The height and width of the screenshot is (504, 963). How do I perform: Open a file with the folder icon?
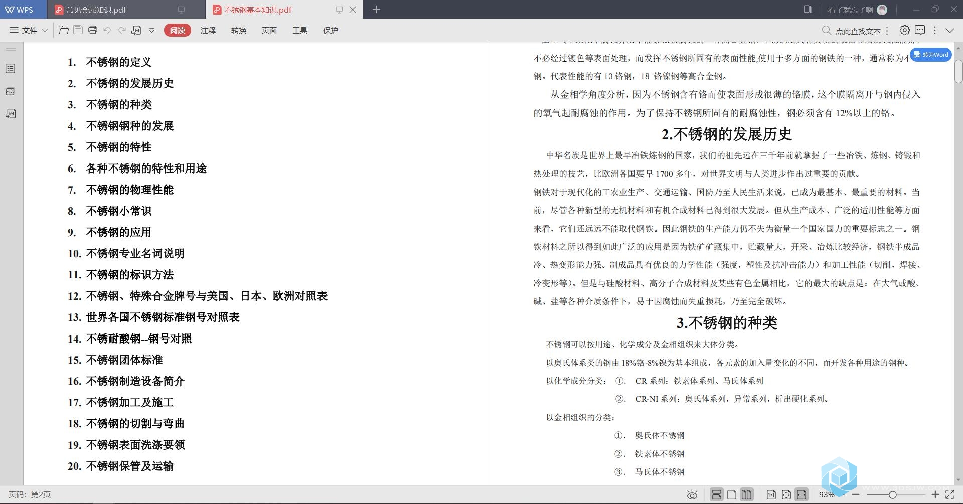click(x=63, y=30)
